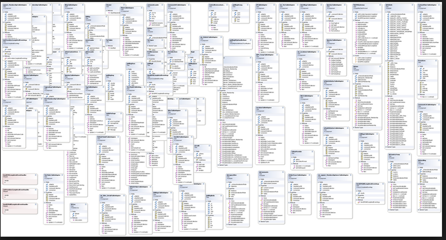Select the ListProvidersCompletedEventHandler delegate box
Image resolution: width=446 pixels, height=240 pixels.
(20, 194)
